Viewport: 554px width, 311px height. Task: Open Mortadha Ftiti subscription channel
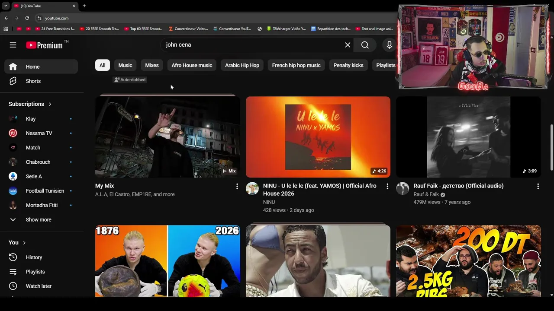[x=41, y=205]
